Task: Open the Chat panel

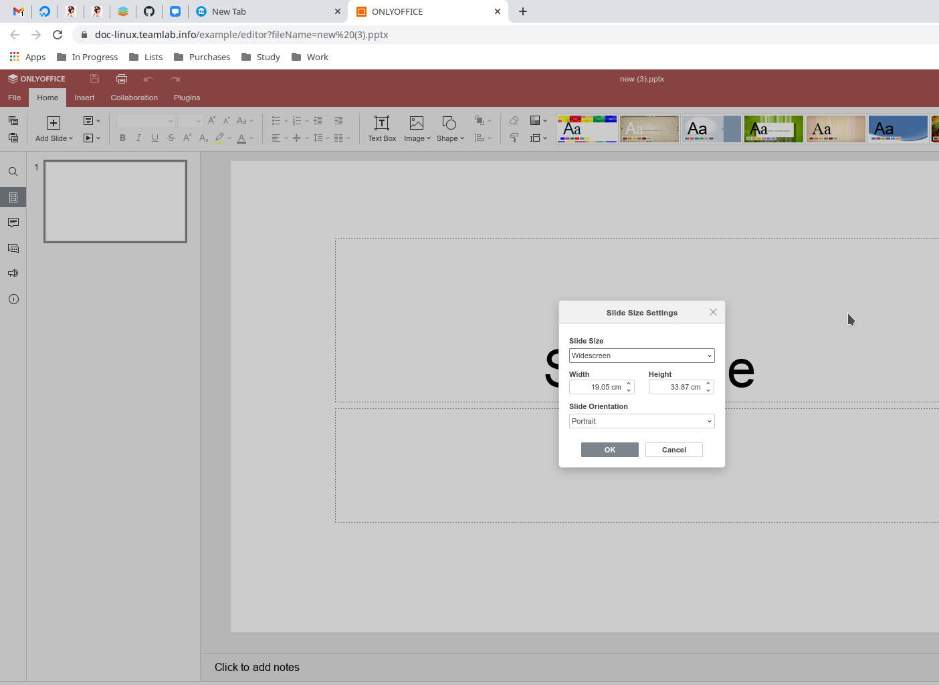Action: point(13,248)
